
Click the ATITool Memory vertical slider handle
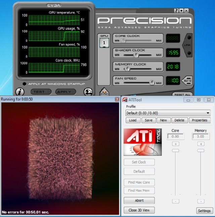click(x=201, y=150)
